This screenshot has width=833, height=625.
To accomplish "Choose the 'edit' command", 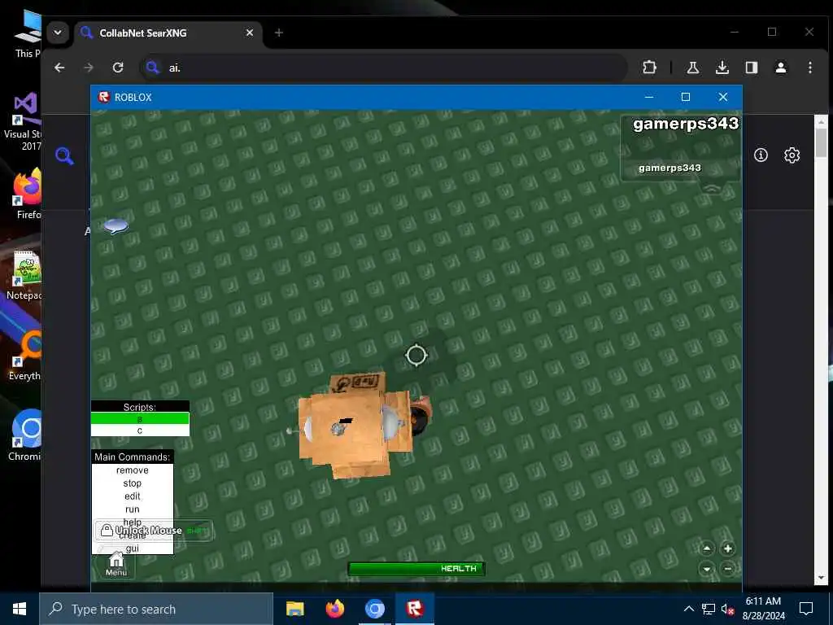I will (x=133, y=496).
